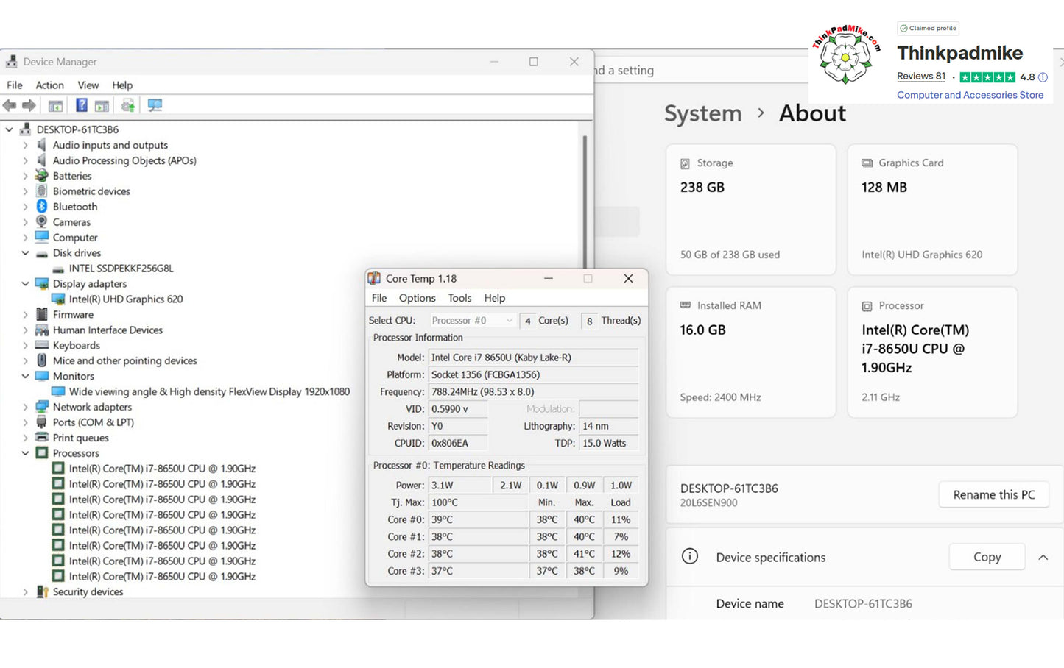This screenshot has width=1064, height=668.
Task: Click the Copy button for device specifications
Action: pyautogui.click(x=987, y=557)
